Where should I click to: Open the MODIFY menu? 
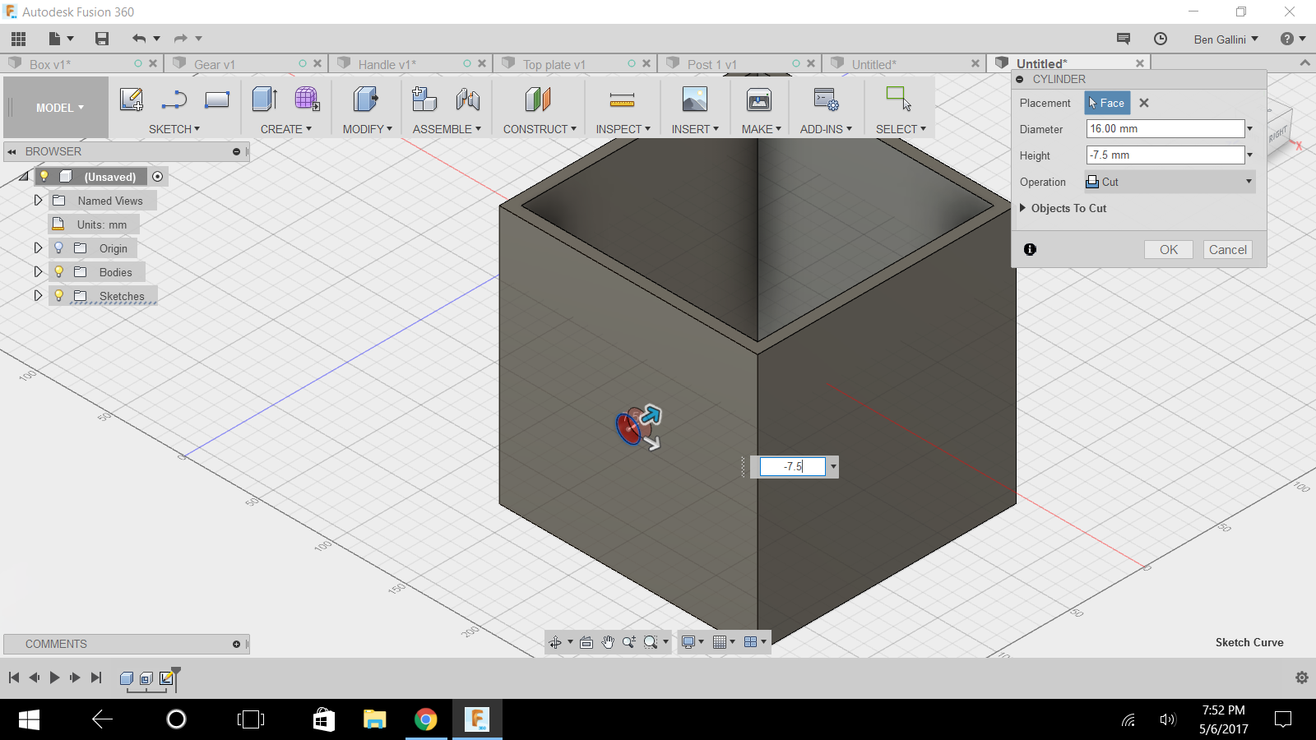[x=368, y=129]
